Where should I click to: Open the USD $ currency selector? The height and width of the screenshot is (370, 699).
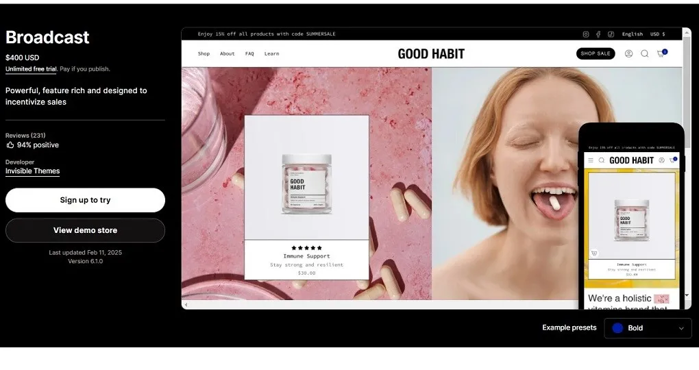658,34
